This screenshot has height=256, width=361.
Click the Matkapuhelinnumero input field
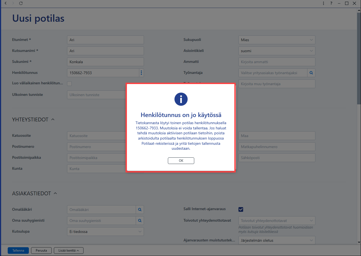point(277,147)
